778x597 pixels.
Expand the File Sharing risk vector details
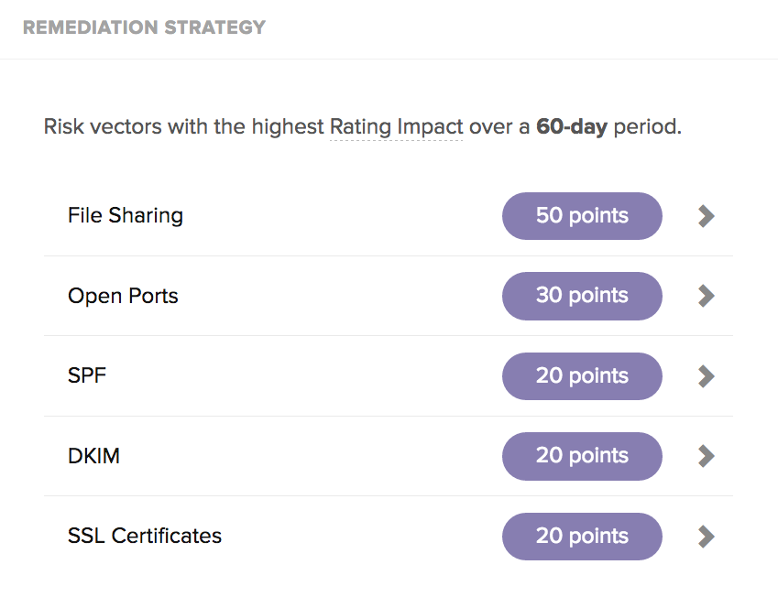tap(705, 216)
